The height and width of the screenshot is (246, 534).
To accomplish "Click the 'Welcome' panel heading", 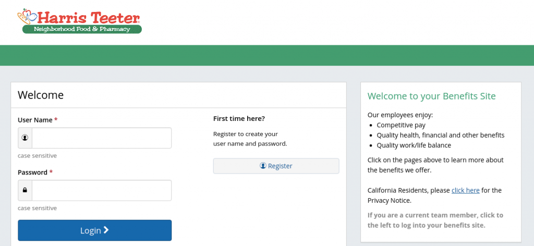I will coord(41,95).
